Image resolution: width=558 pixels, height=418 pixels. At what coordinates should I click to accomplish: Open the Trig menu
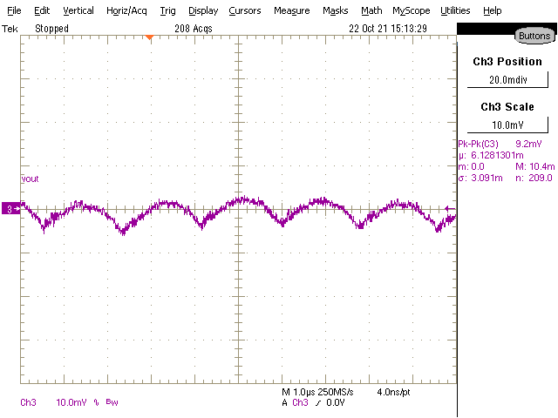point(167,10)
